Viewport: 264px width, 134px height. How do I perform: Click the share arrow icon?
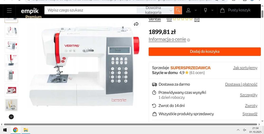coord(136,24)
